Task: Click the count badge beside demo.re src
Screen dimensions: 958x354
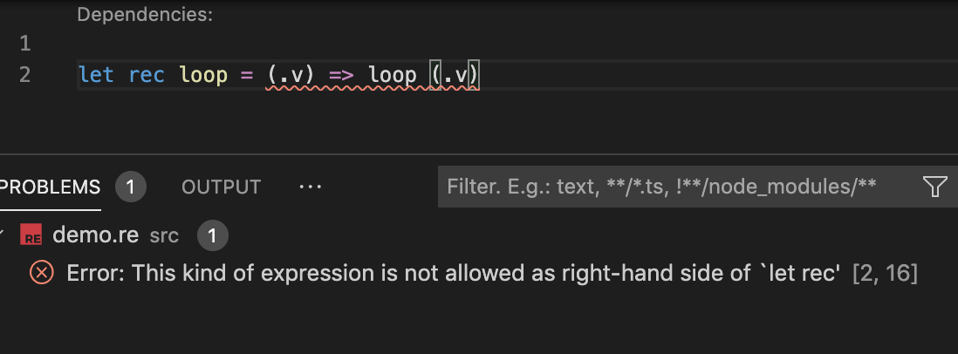Action: (x=213, y=235)
